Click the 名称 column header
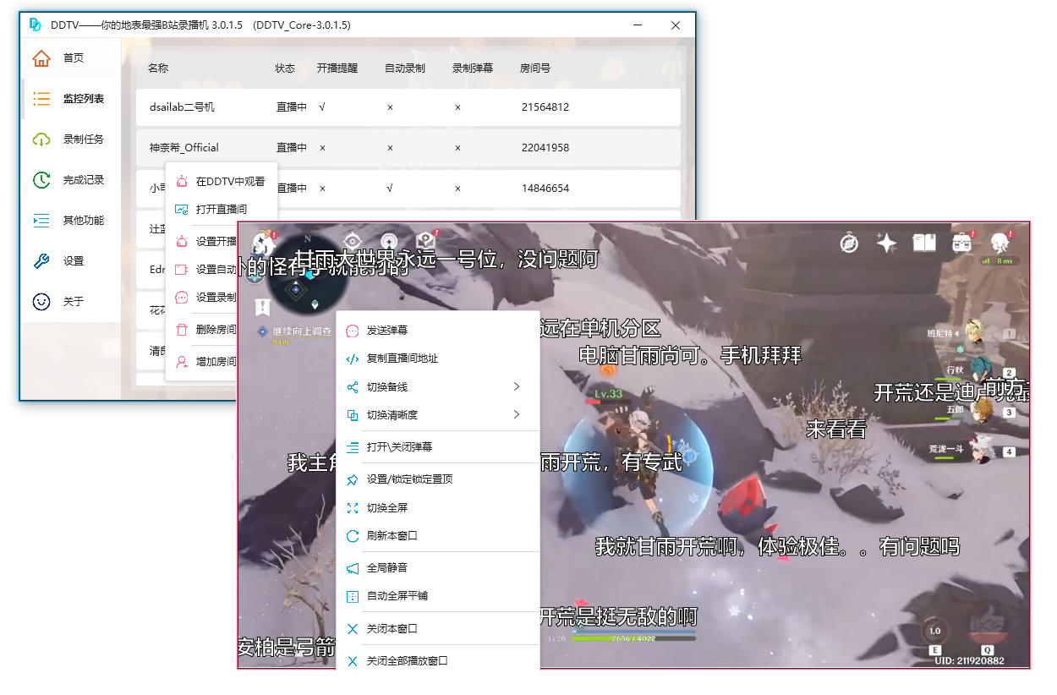1057x695 pixels. 158,68
